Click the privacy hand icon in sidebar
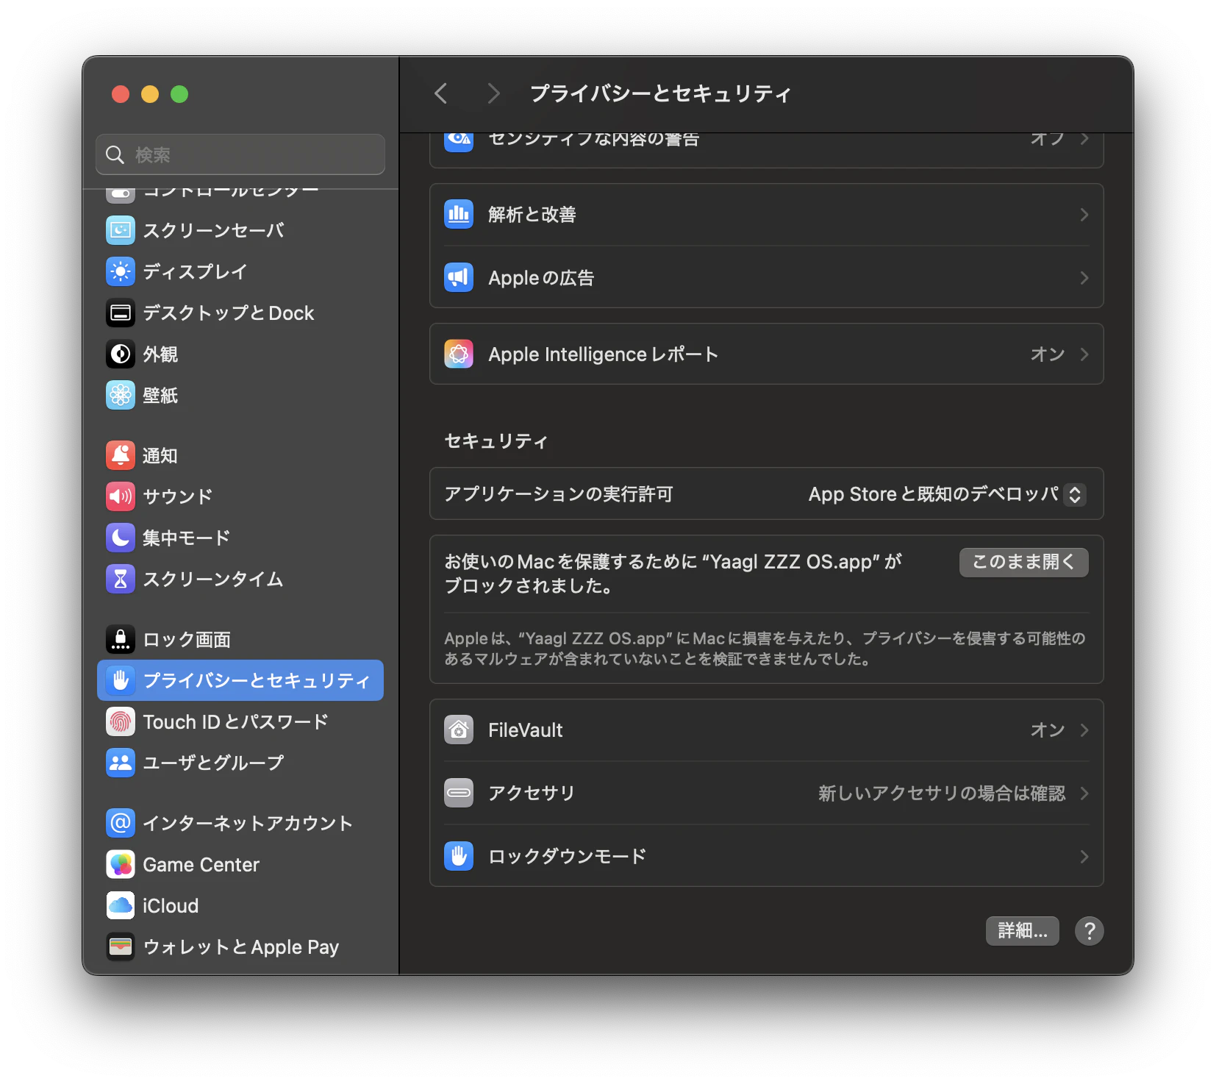 (121, 680)
